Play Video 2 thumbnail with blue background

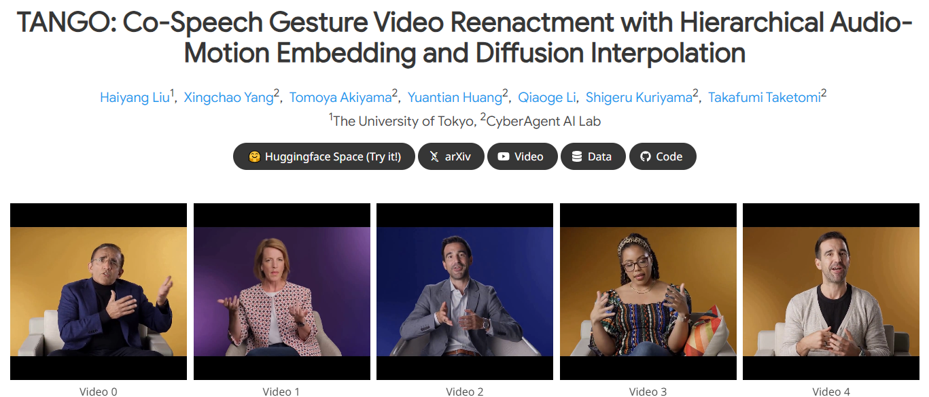[x=465, y=292]
